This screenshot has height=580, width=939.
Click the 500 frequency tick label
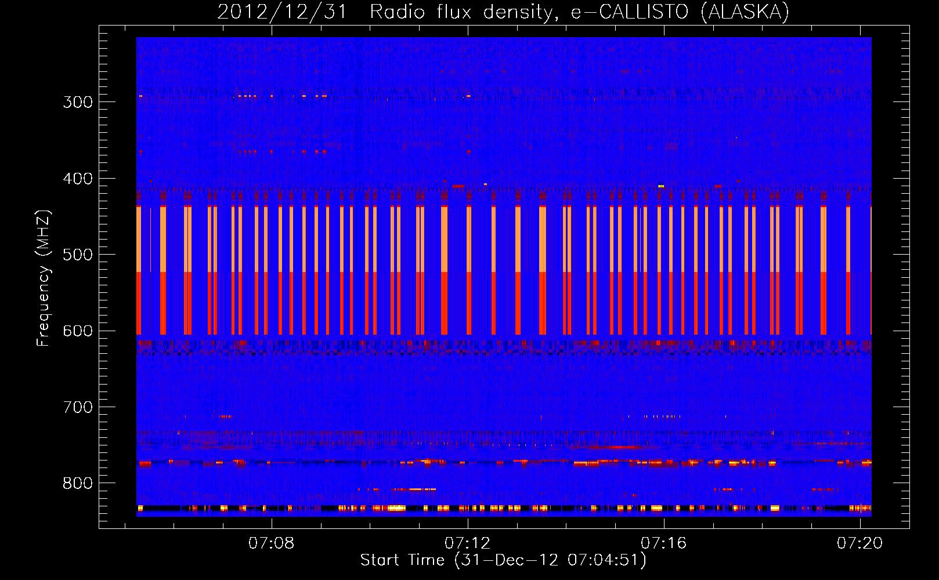pos(78,255)
